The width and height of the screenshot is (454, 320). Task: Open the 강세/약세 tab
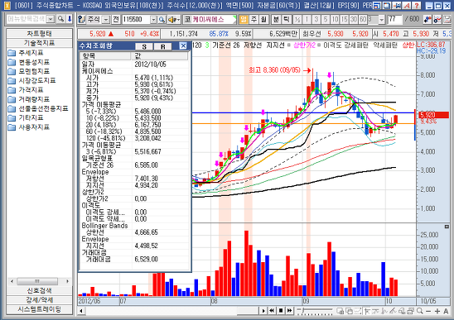tap(40, 300)
